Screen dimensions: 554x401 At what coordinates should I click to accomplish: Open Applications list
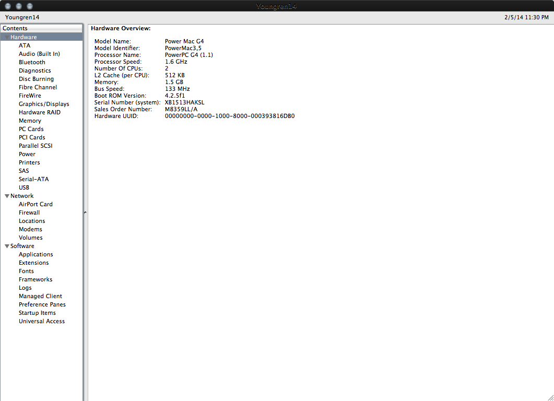[36, 254]
